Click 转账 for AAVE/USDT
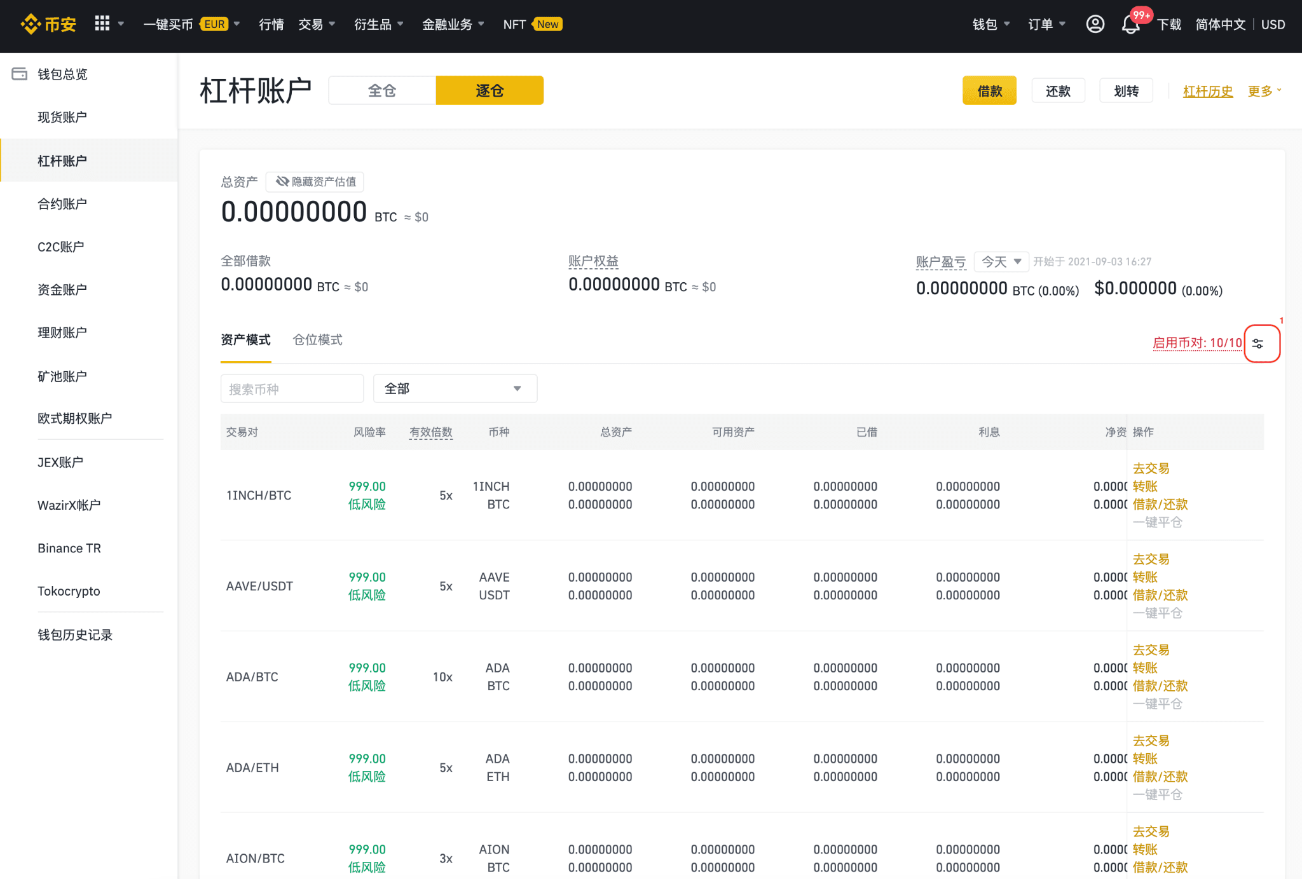1302x879 pixels. coord(1145,577)
